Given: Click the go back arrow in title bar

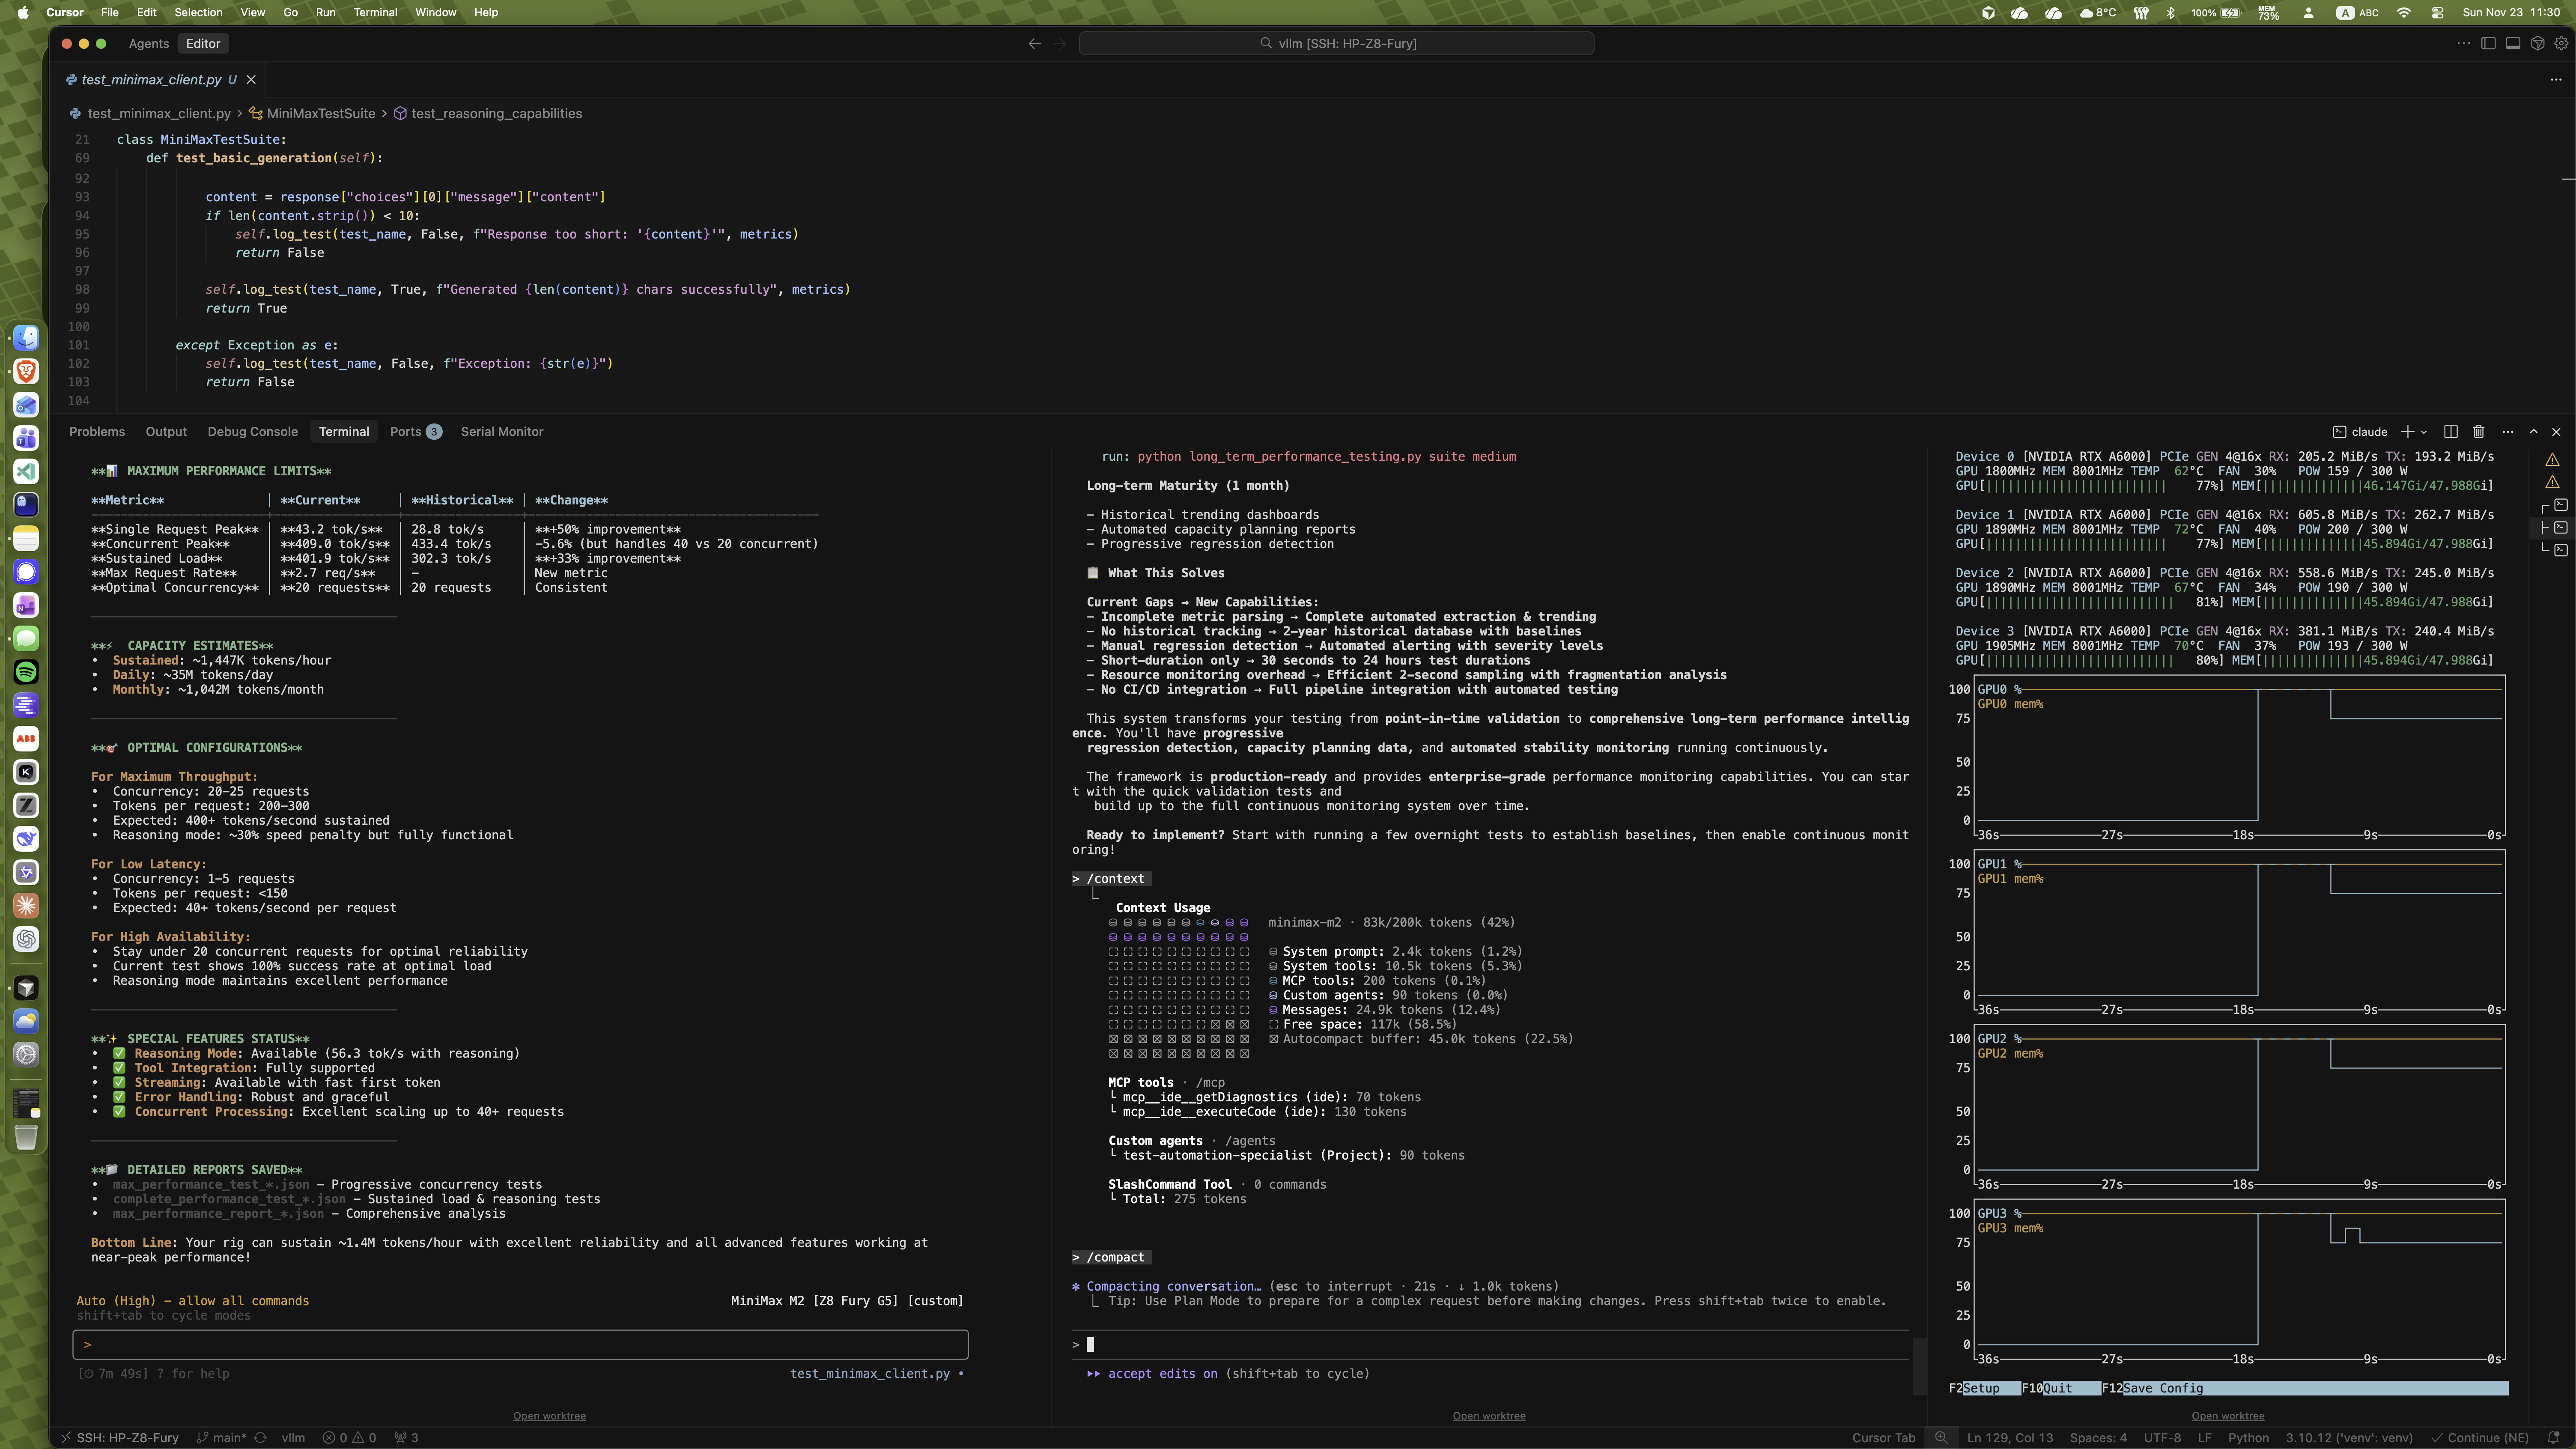Looking at the screenshot, I should [1034, 43].
